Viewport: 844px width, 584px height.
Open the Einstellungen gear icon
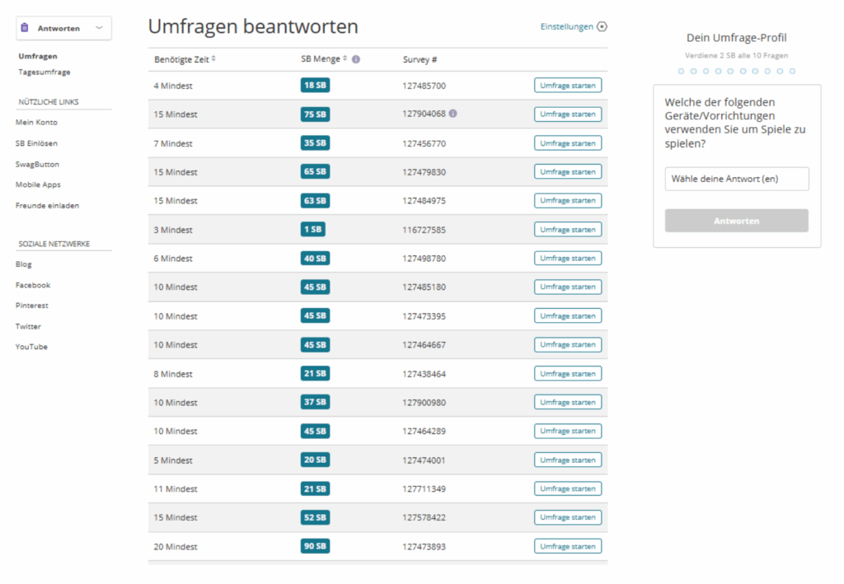click(602, 26)
